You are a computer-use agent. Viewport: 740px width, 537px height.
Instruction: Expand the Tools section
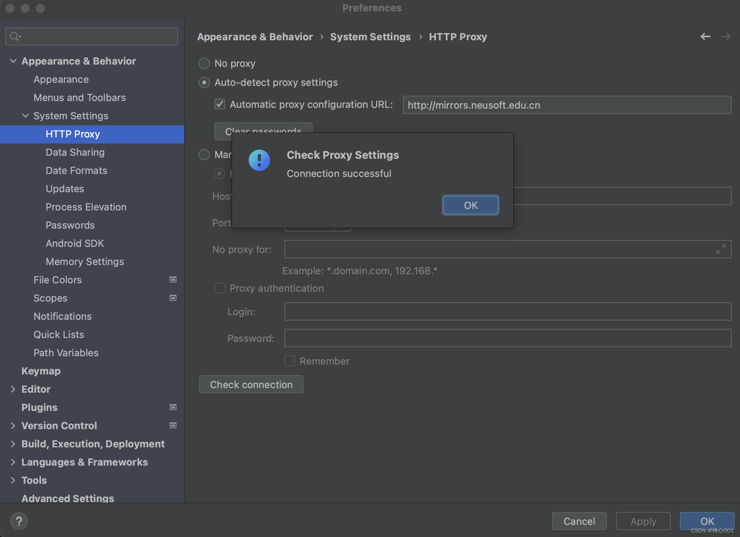(13, 480)
